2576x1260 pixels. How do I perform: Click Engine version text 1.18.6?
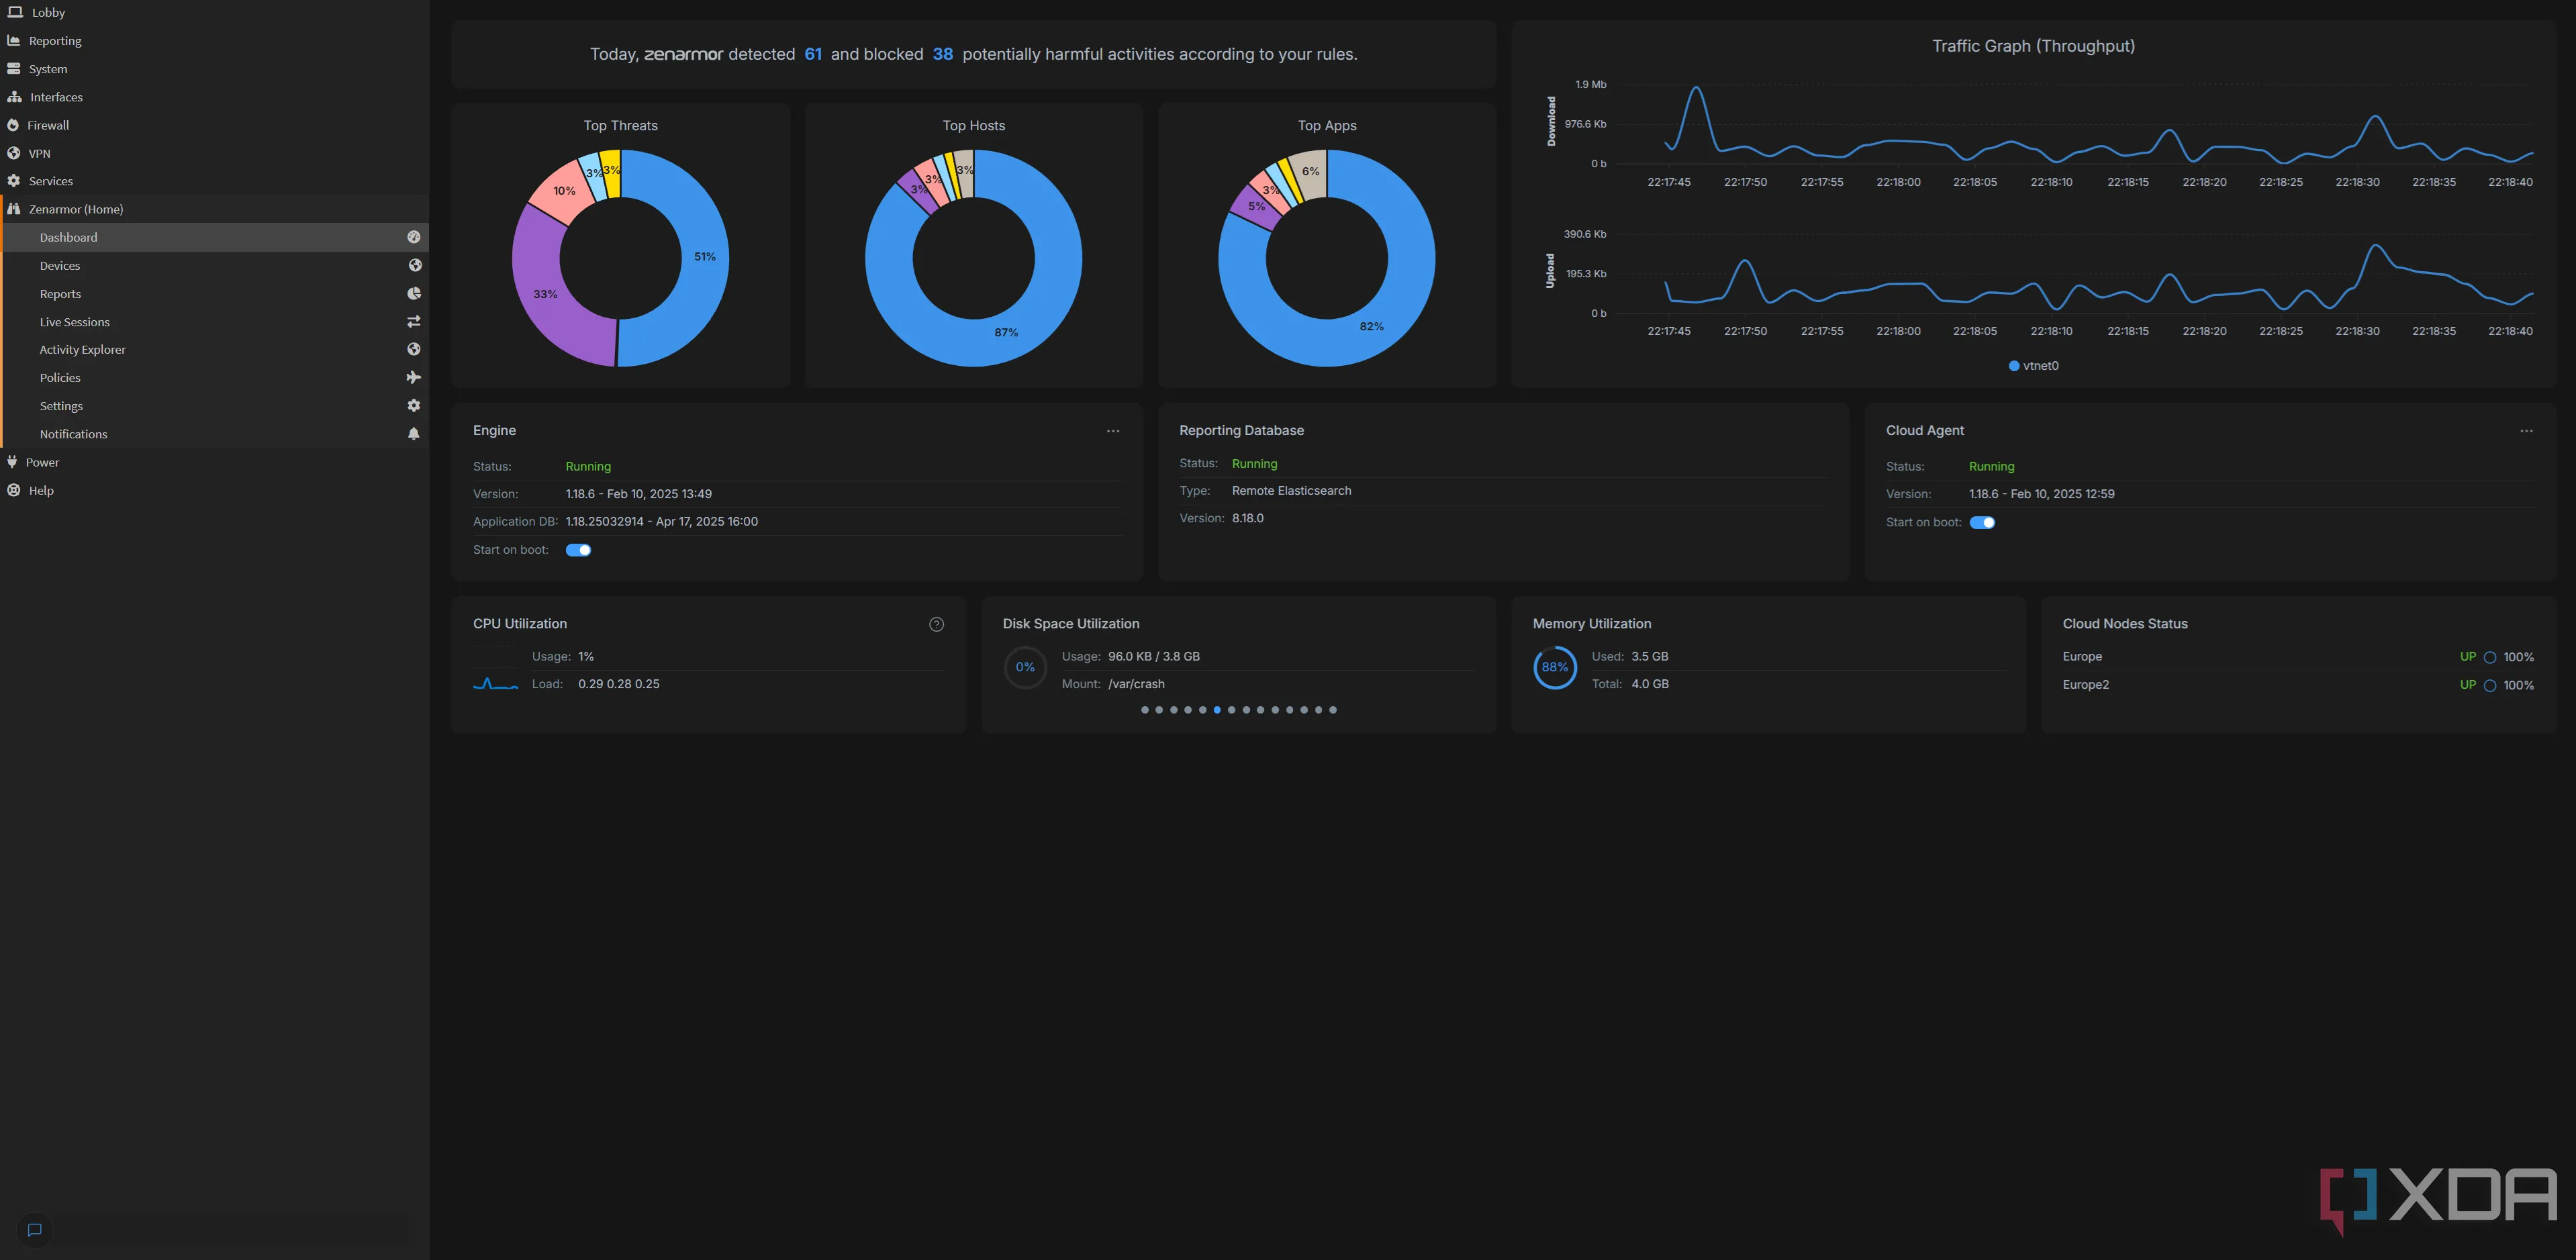(638, 494)
